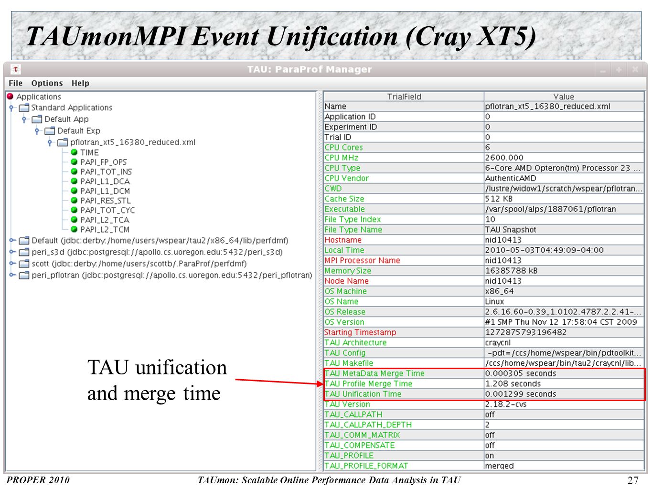Image resolution: width=652 pixels, height=489 pixels.
Task: Collapse the pflotran_xt5_16380_reduced.xml trial node
Action: [50, 142]
